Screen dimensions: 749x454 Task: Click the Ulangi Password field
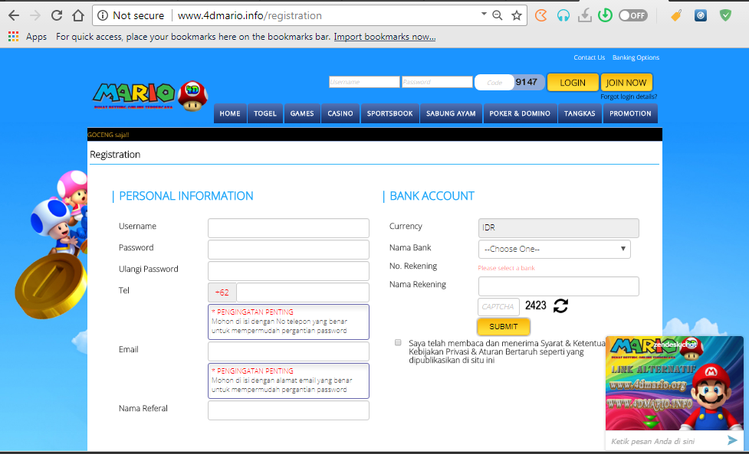click(x=288, y=271)
